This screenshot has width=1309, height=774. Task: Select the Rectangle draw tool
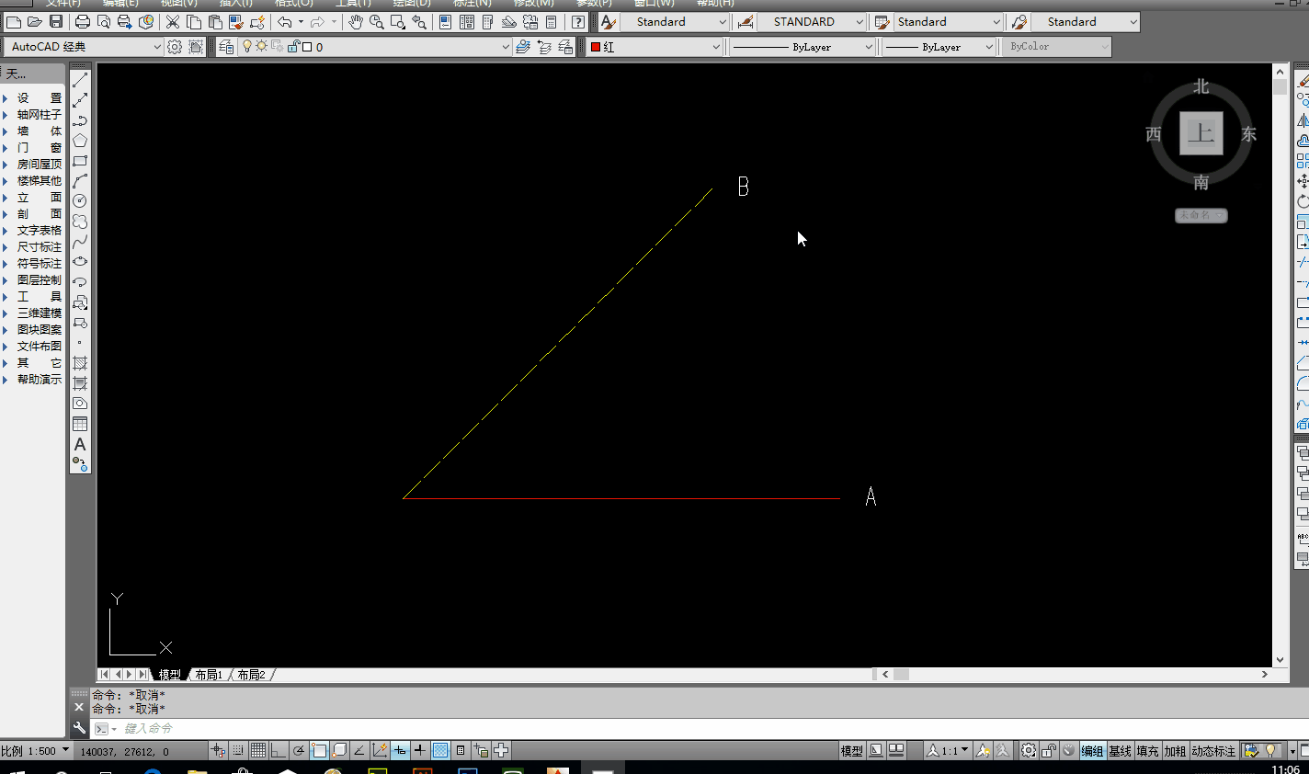coord(80,160)
